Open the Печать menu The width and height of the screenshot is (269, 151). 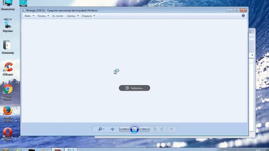click(42, 16)
